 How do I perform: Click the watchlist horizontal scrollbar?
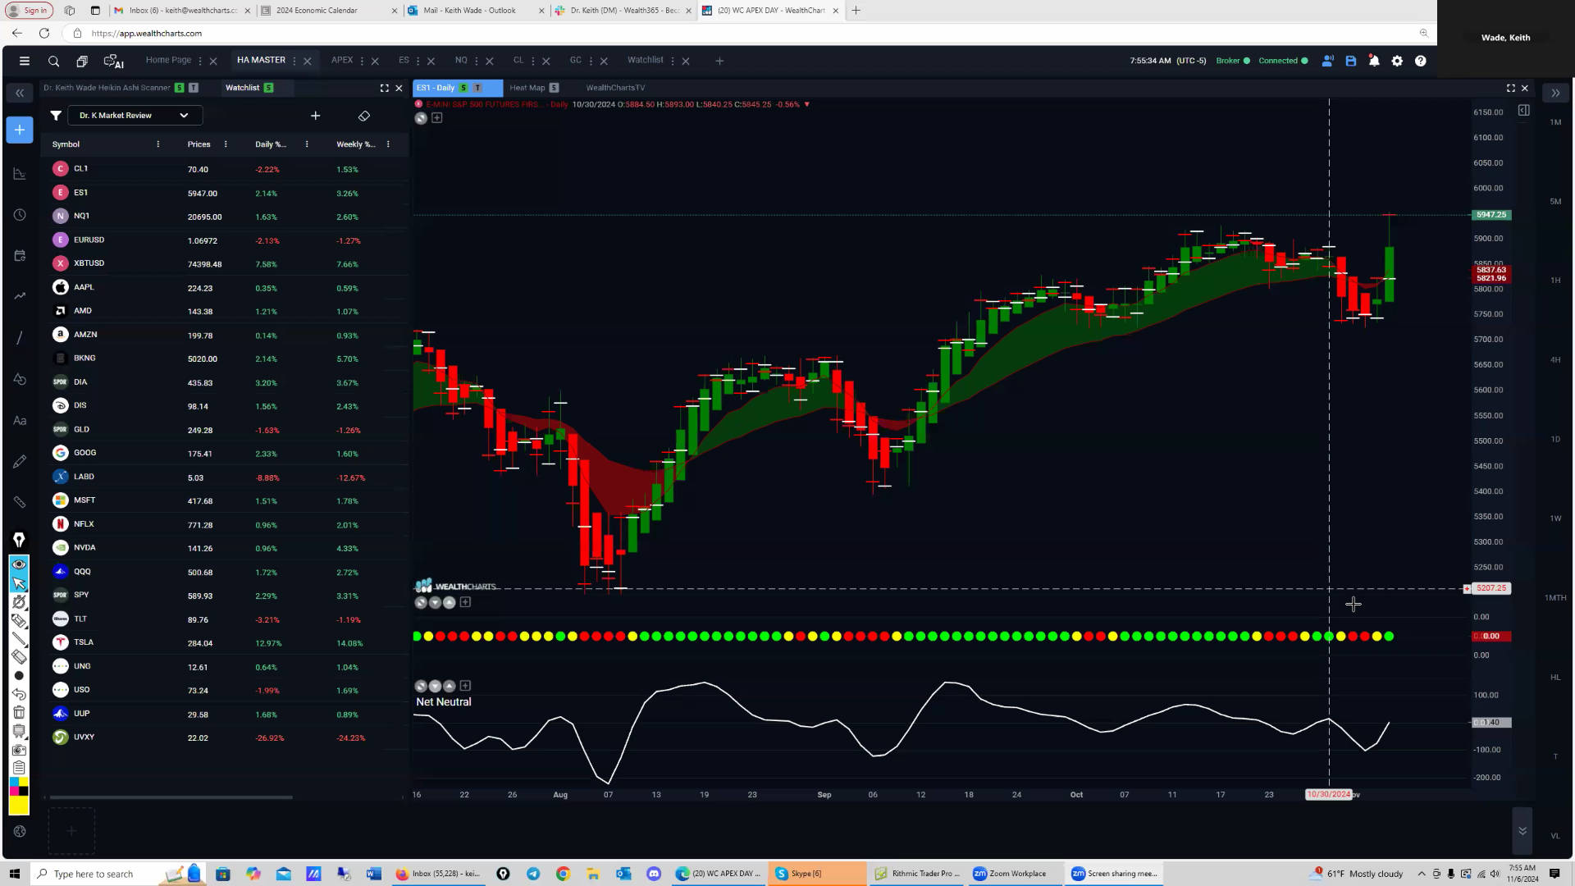pyautogui.click(x=171, y=797)
